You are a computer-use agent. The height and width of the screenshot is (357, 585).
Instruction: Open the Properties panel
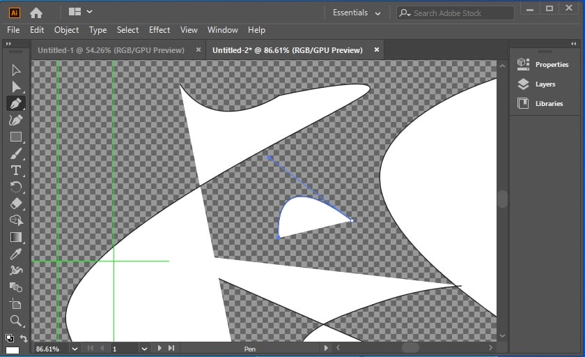click(543, 64)
